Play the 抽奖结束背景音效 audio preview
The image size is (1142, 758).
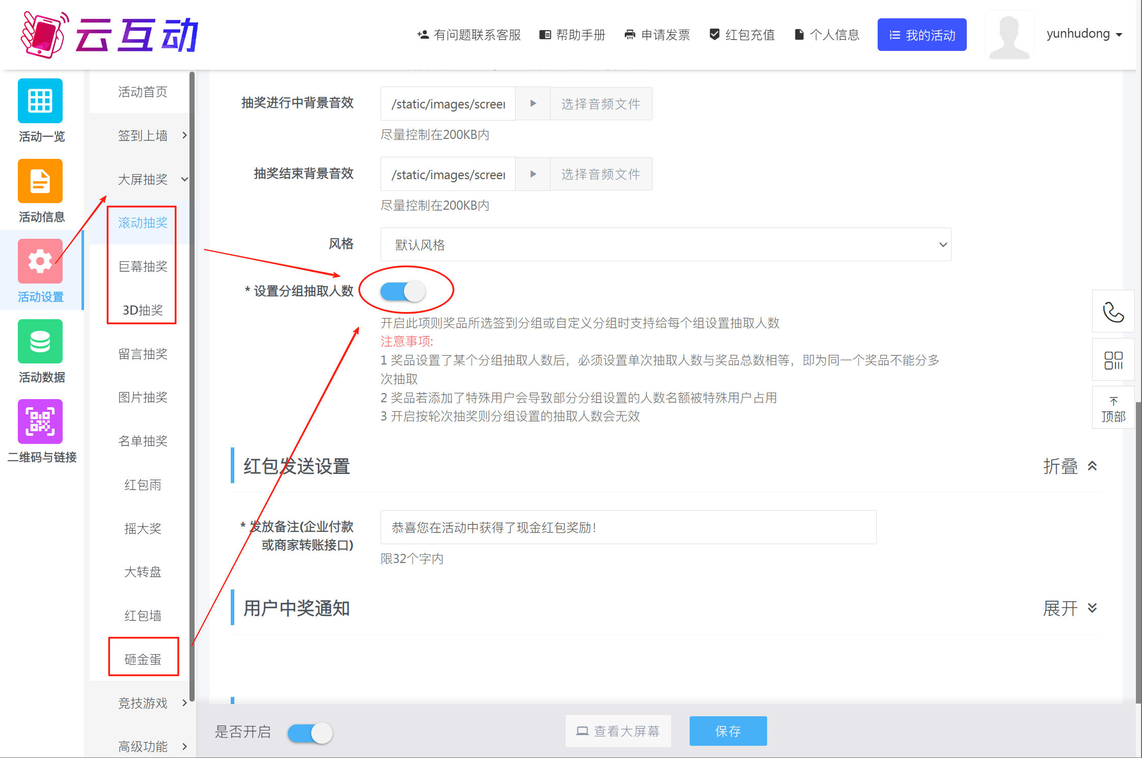point(533,174)
